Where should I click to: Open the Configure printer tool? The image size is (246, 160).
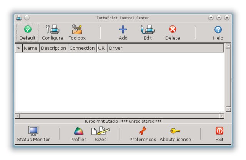click(x=52, y=32)
